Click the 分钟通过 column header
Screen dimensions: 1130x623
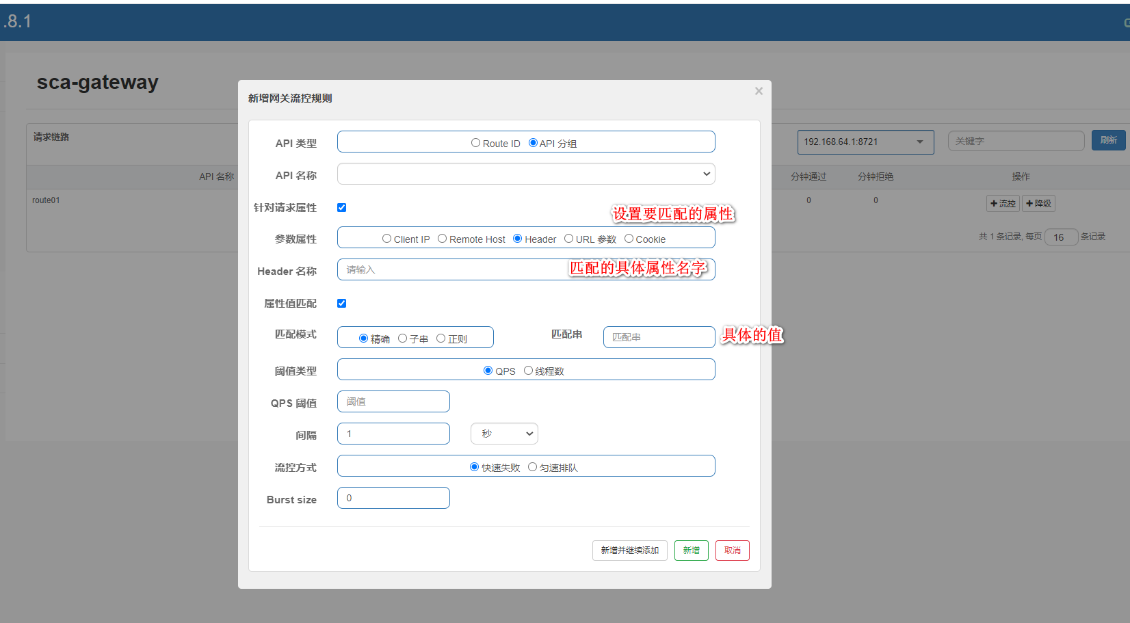pyautogui.click(x=809, y=176)
